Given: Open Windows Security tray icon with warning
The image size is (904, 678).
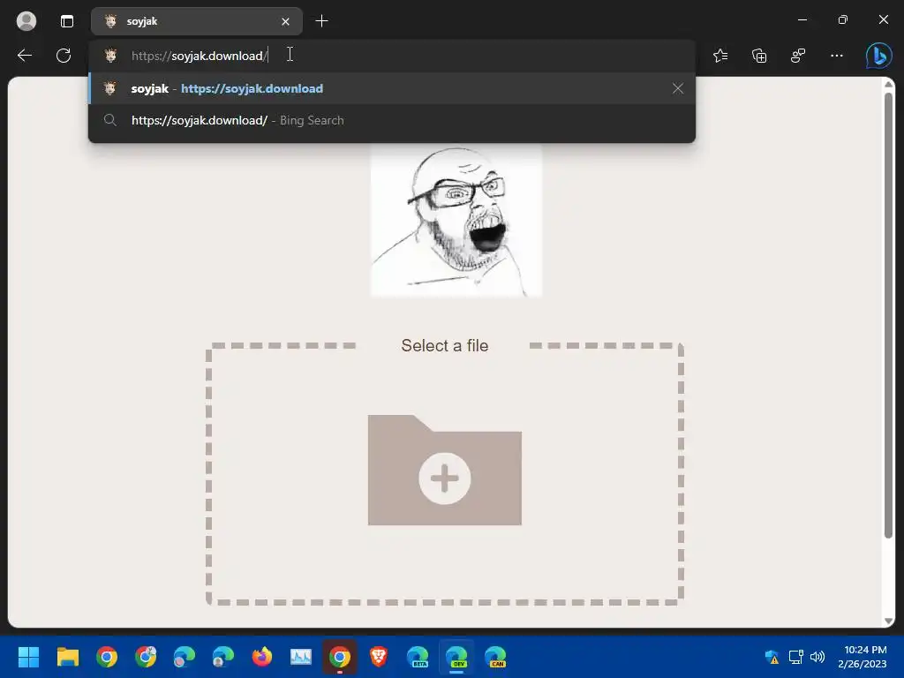Looking at the screenshot, I should [772, 657].
